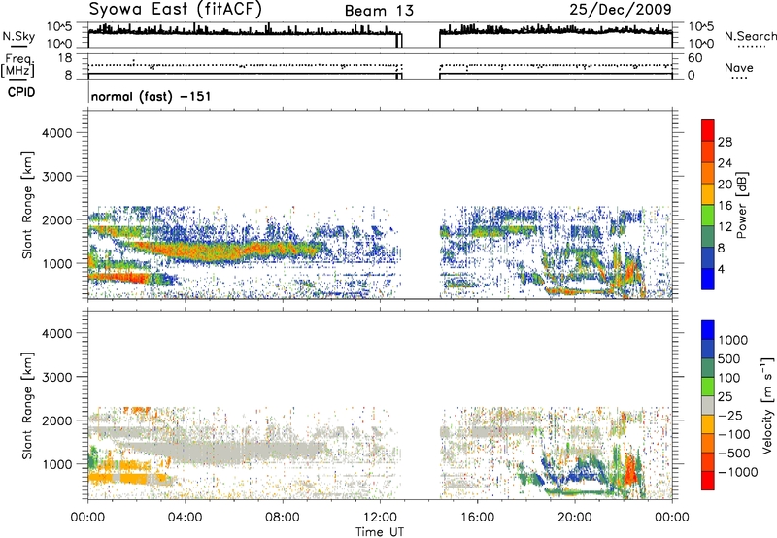The width and height of the screenshot is (777, 538).
Task: Click the '16:00' time tick label
Action: 477,518
